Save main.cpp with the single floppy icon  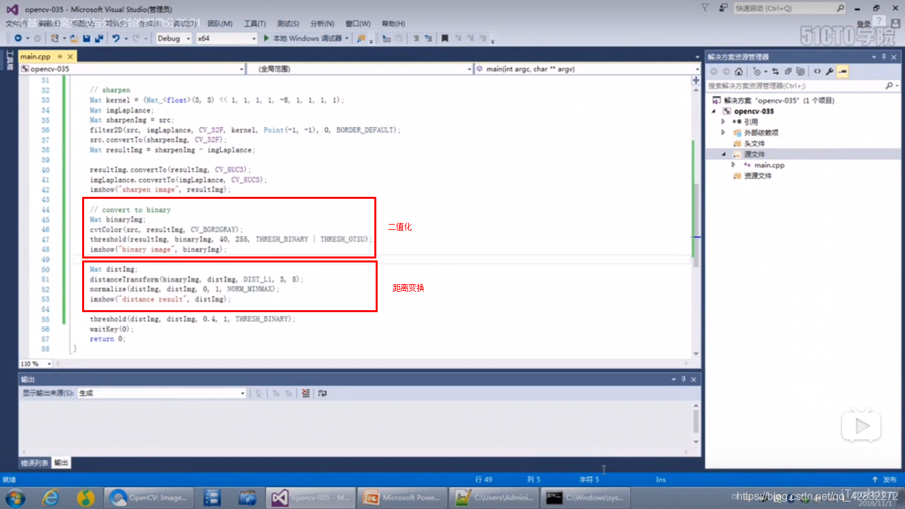point(87,38)
